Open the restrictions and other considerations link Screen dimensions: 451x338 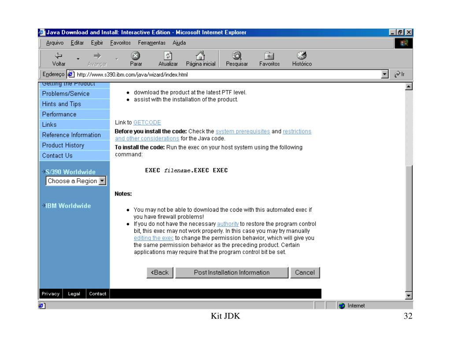(x=297, y=131)
